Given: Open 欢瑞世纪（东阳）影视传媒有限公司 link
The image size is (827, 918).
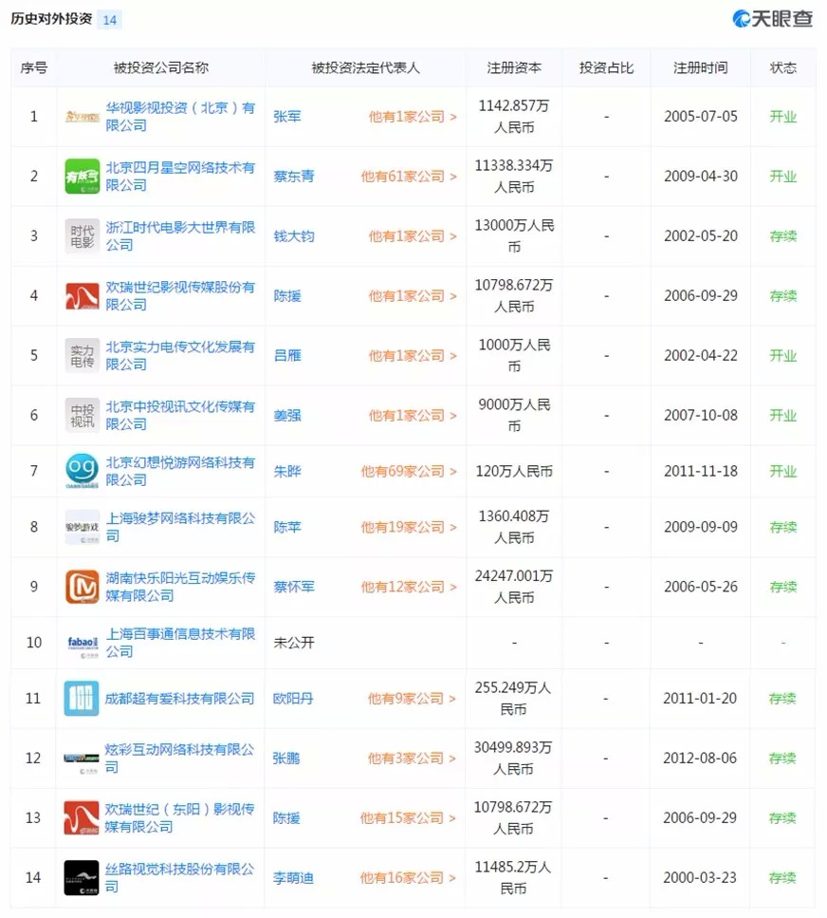Looking at the screenshot, I should coord(179,818).
